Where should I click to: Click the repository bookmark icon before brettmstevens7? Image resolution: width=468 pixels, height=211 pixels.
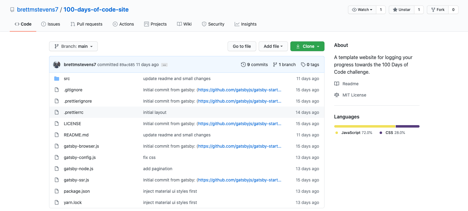(x=12, y=9)
